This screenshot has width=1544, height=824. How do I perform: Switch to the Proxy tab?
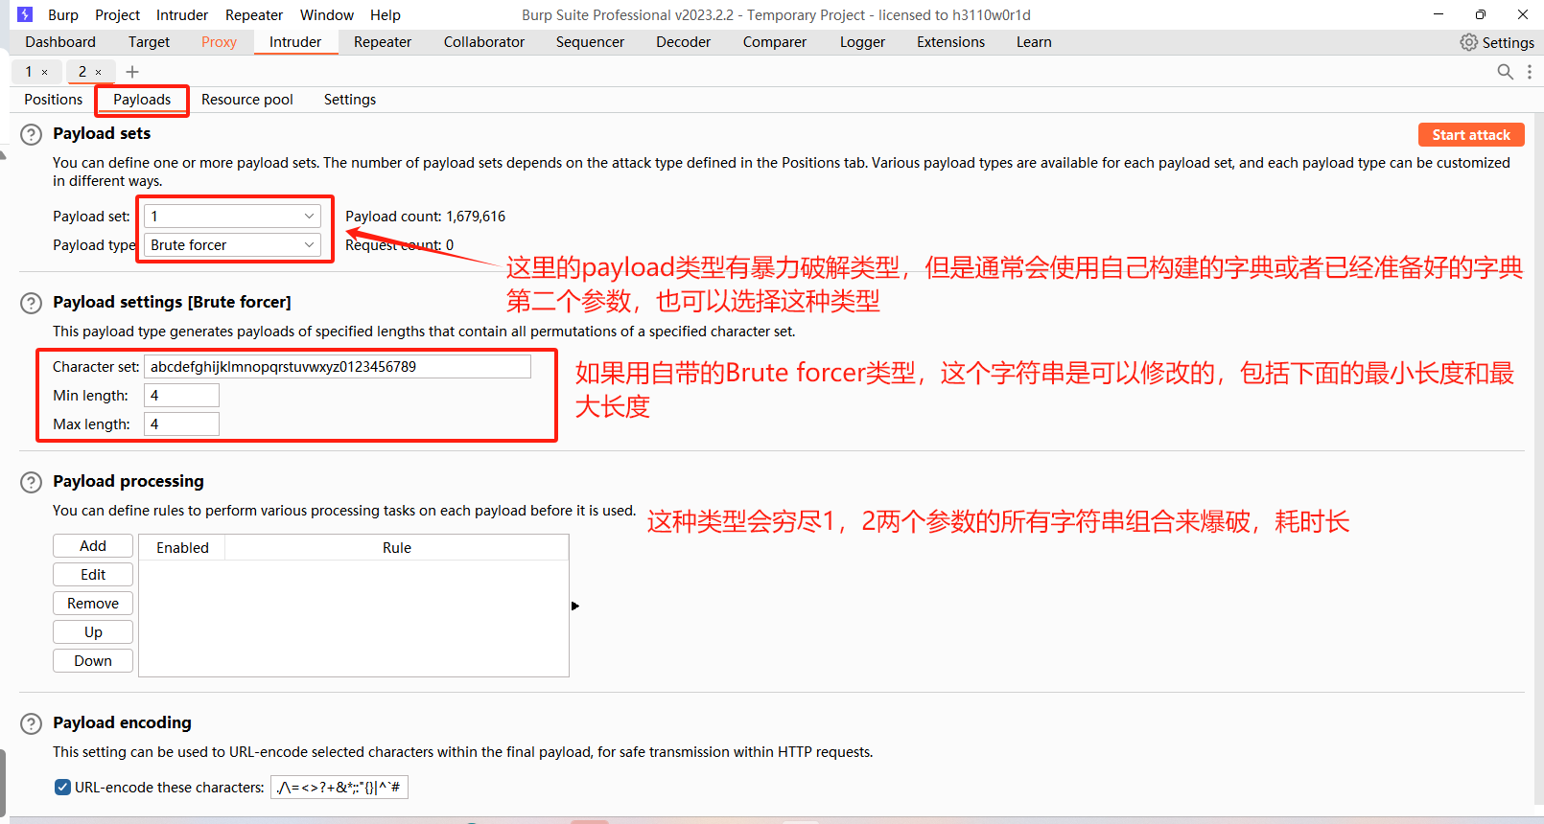[x=219, y=42]
